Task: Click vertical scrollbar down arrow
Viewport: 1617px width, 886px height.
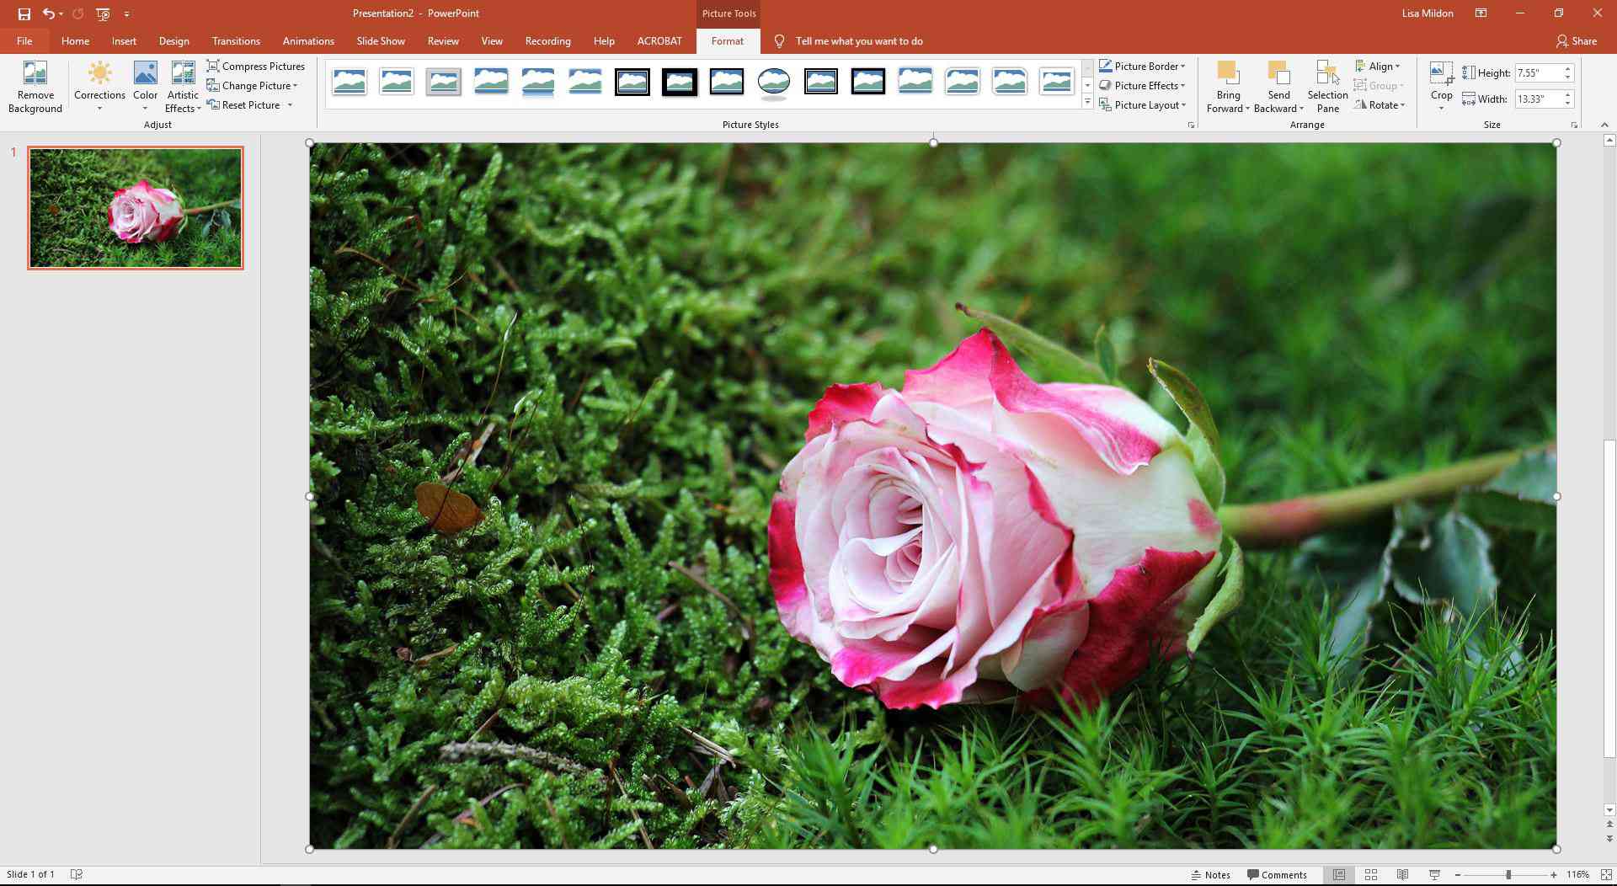Action: (1609, 810)
